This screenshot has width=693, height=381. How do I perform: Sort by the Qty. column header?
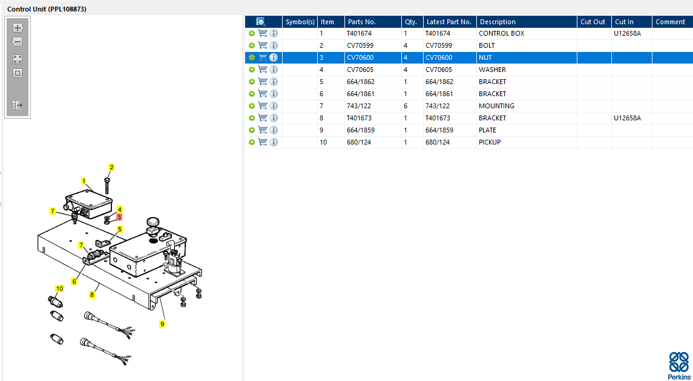412,22
